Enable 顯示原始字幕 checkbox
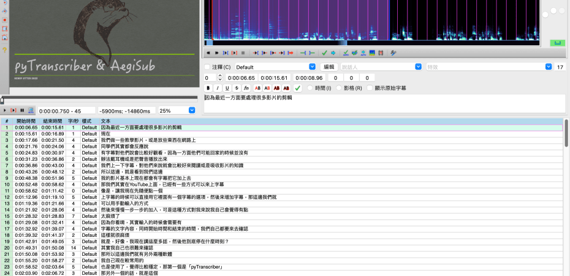The width and height of the screenshot is (570, 276). pos(370,88)
